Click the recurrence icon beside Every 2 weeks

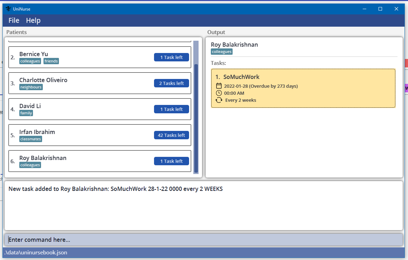[219, 100]
